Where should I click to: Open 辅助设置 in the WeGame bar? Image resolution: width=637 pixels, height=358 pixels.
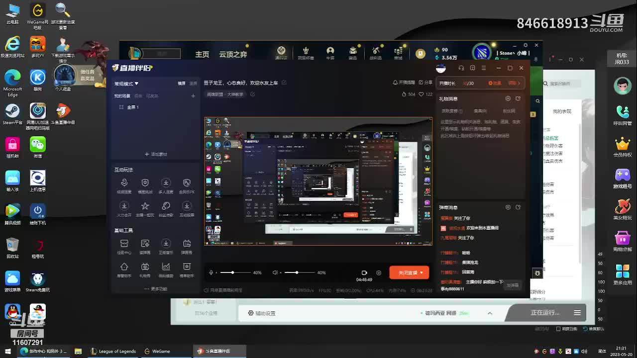[262, 313]
